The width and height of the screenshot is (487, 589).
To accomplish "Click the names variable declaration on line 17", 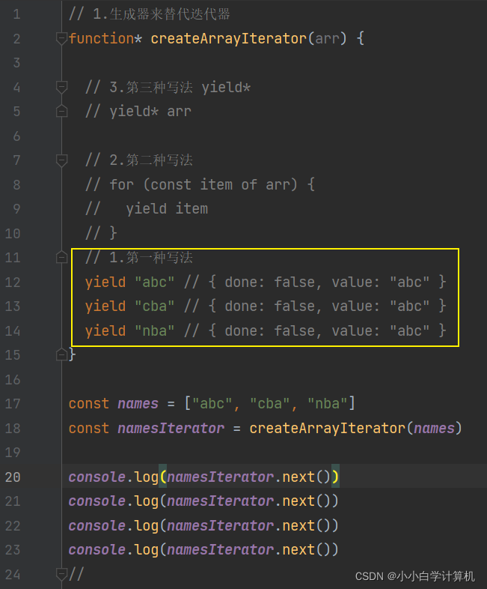I will 138,404.
